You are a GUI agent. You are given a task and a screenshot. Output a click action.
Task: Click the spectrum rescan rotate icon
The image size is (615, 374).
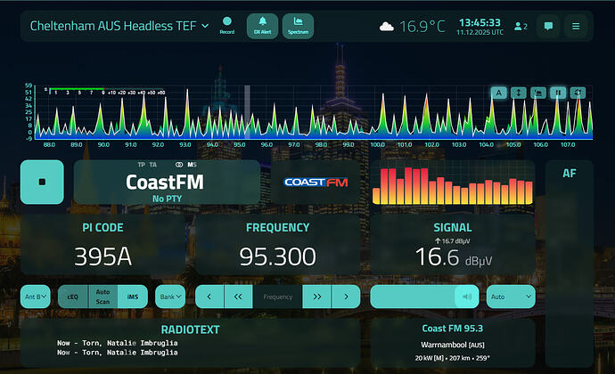pos(578,93)
